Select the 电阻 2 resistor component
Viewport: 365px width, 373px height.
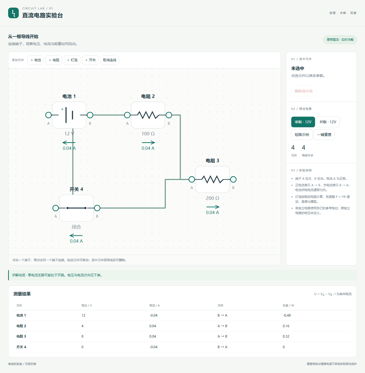click(x=148, y=115)
